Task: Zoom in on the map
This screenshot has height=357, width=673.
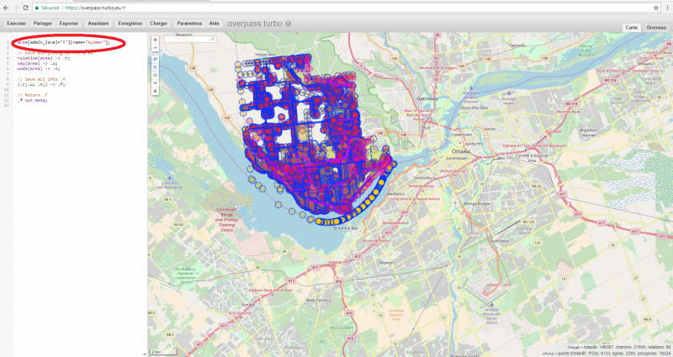Action: pyautogui.click(x=155, y=40)
